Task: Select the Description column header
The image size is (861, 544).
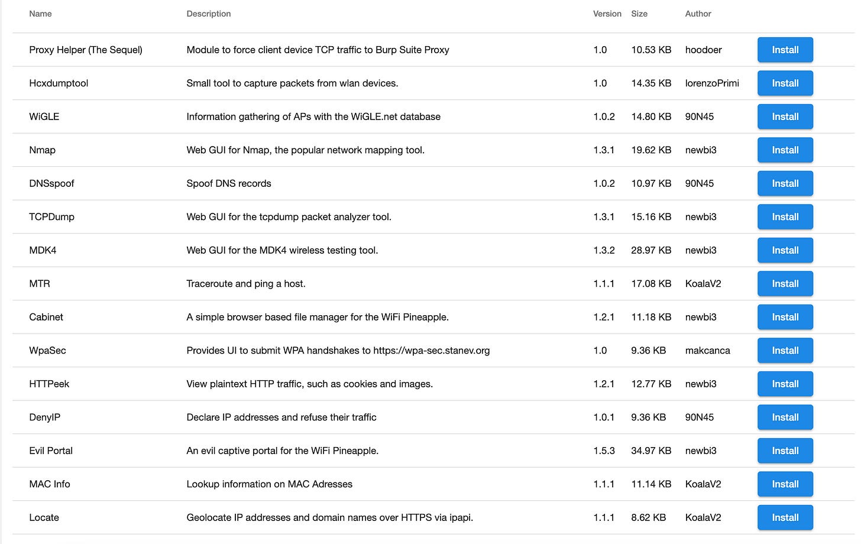Action: click(x=208, y=14)
